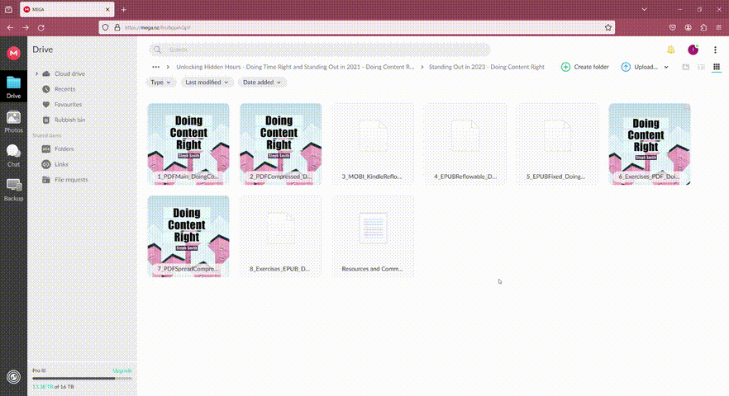Open the Drive section in the left rail

click(13, 87)
